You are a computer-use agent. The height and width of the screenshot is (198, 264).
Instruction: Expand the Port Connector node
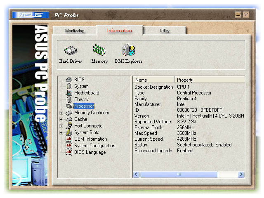tap(61, 126)
